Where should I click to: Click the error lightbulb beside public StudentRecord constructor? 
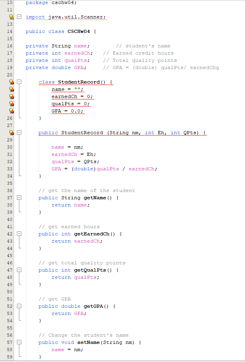coord(11,133)
